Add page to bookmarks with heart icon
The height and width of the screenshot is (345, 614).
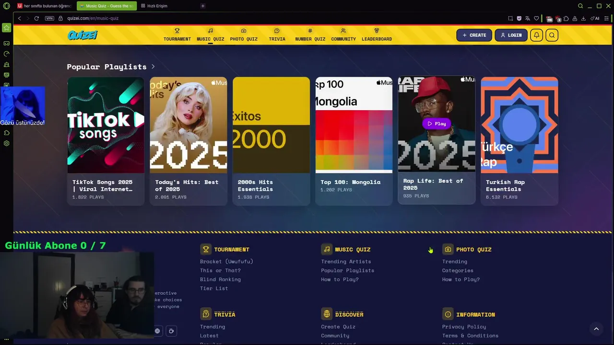(536, 18)
